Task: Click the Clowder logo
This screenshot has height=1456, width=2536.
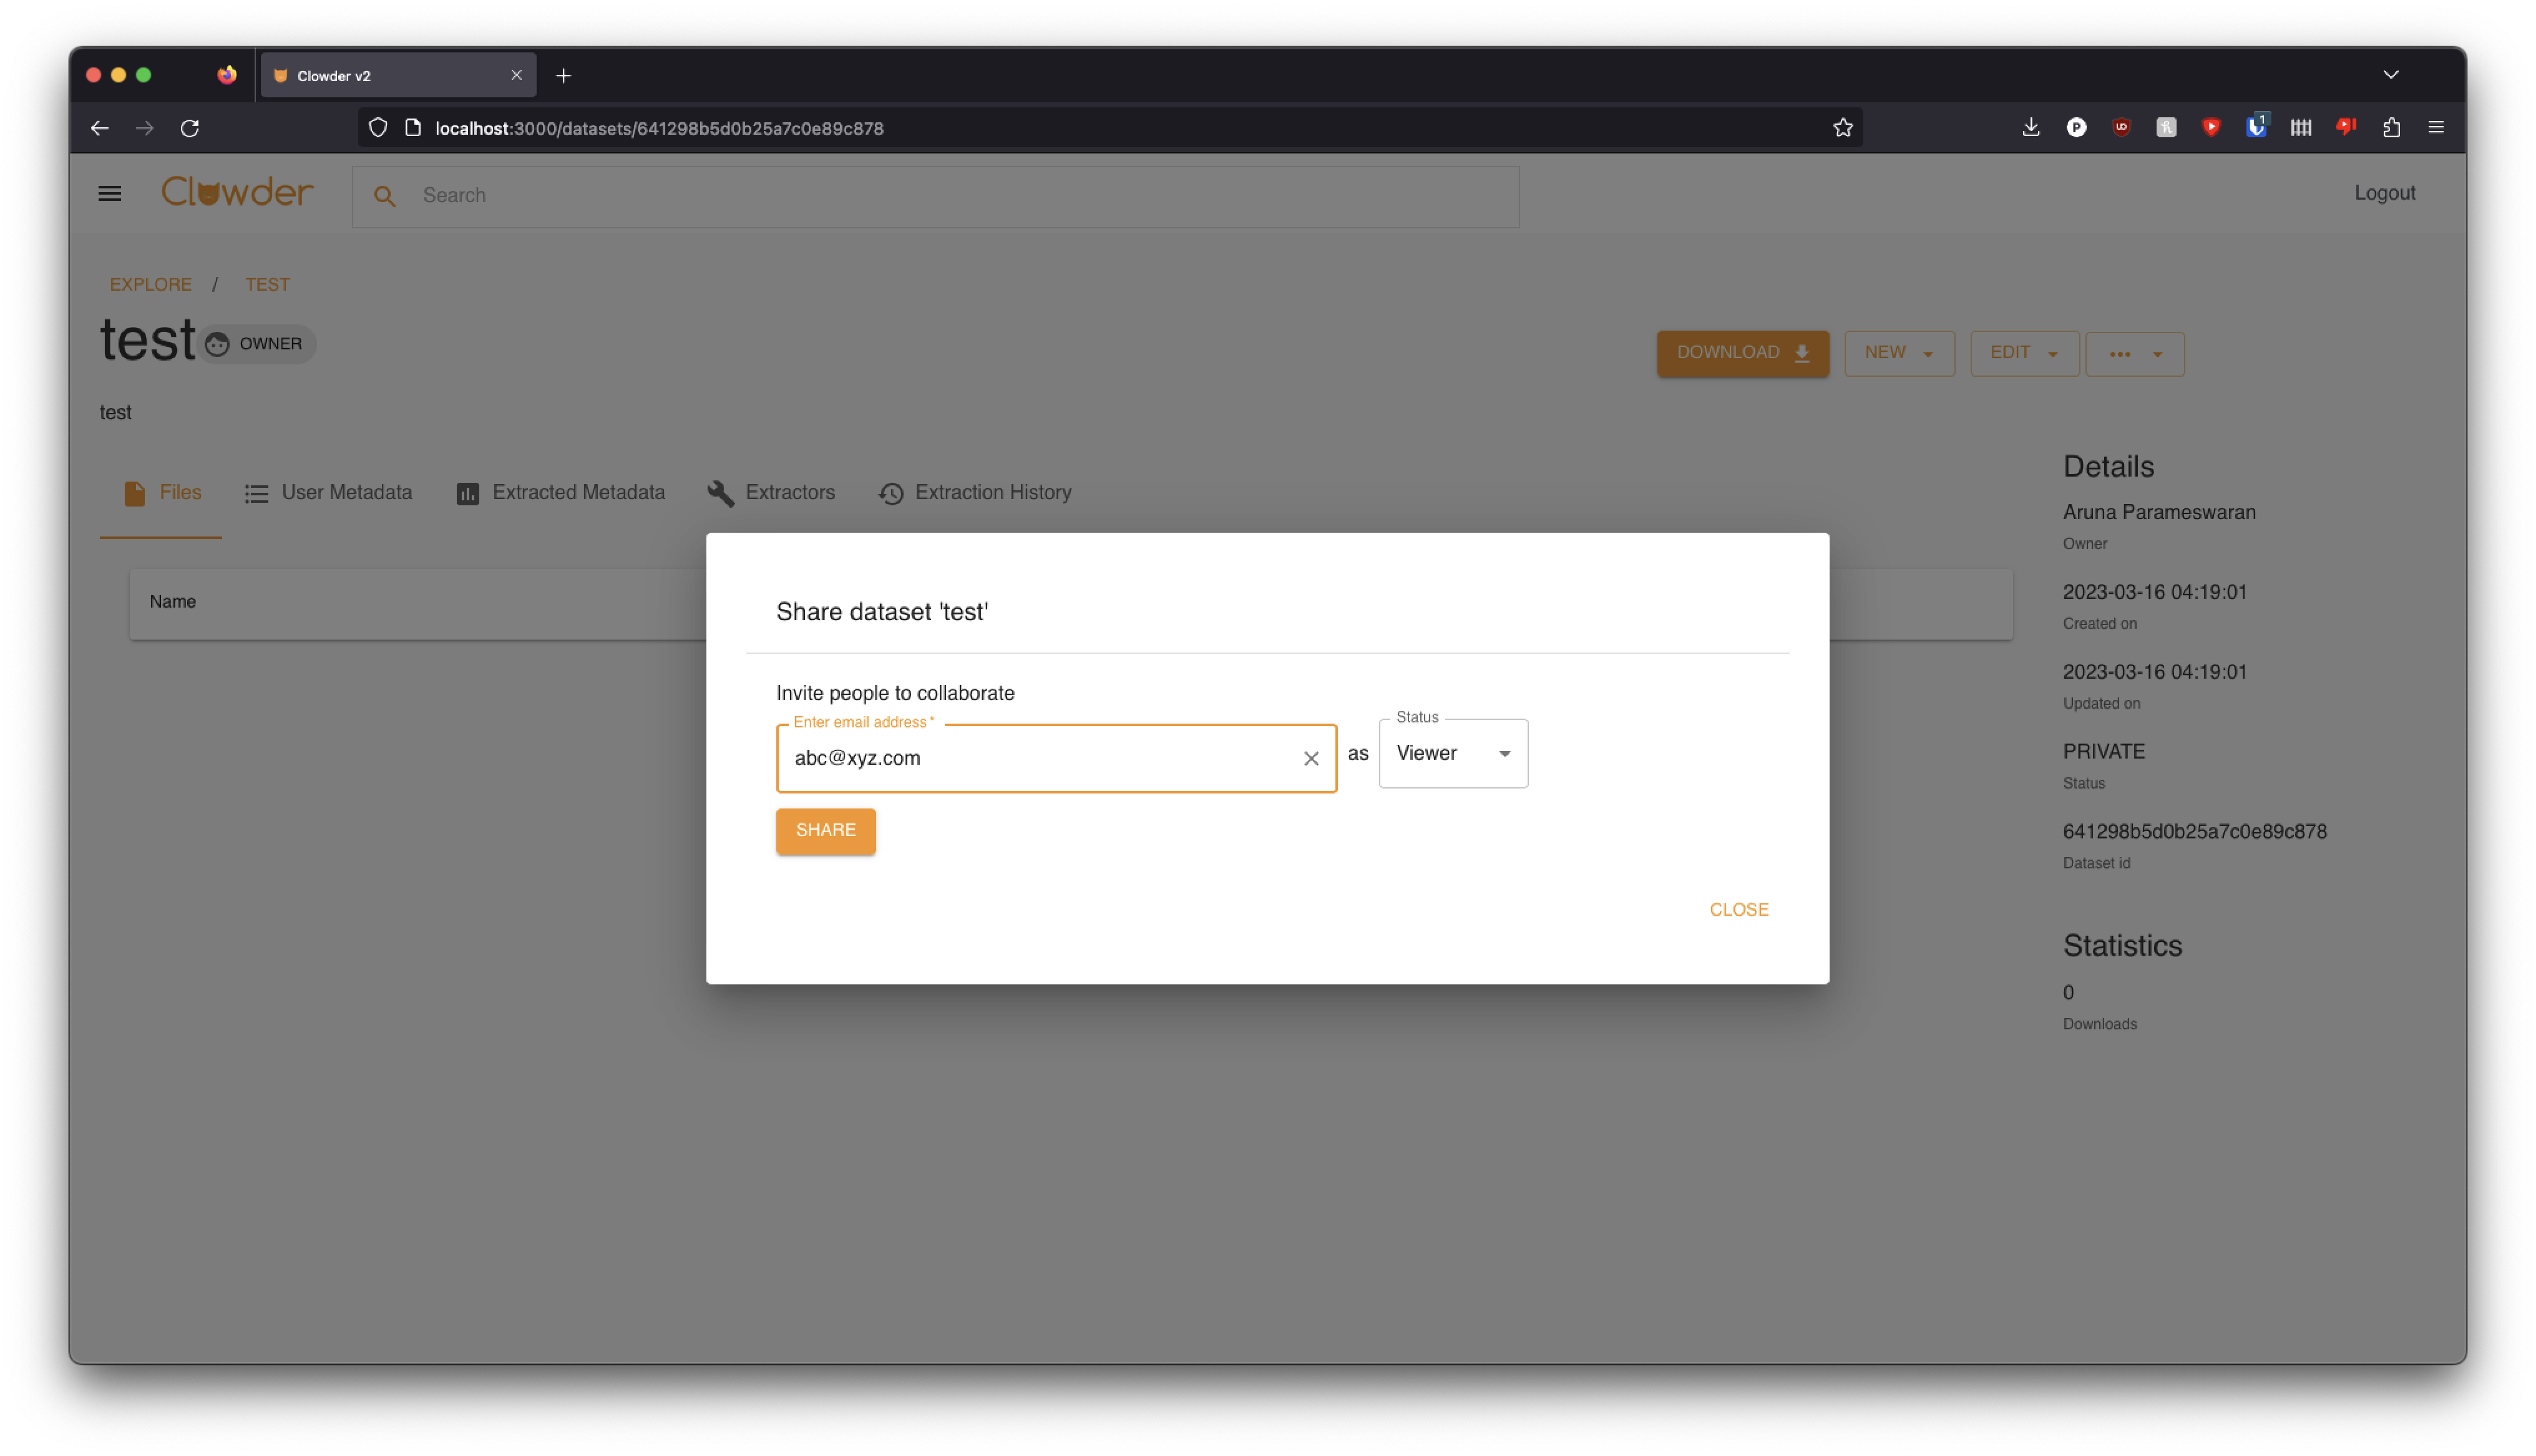Action: [237, 192]
